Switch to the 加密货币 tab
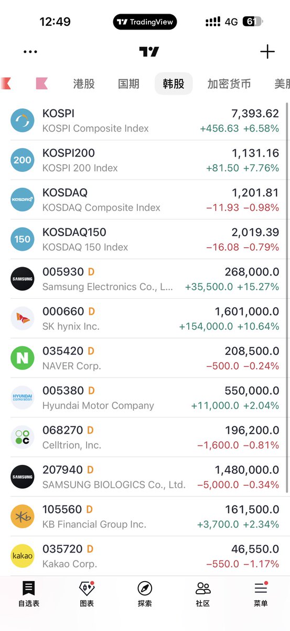The height and width of the screenshot is (631, 290). click(x=229, y=84)
